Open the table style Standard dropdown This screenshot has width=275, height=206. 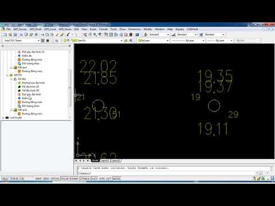(x=223, y=34)
